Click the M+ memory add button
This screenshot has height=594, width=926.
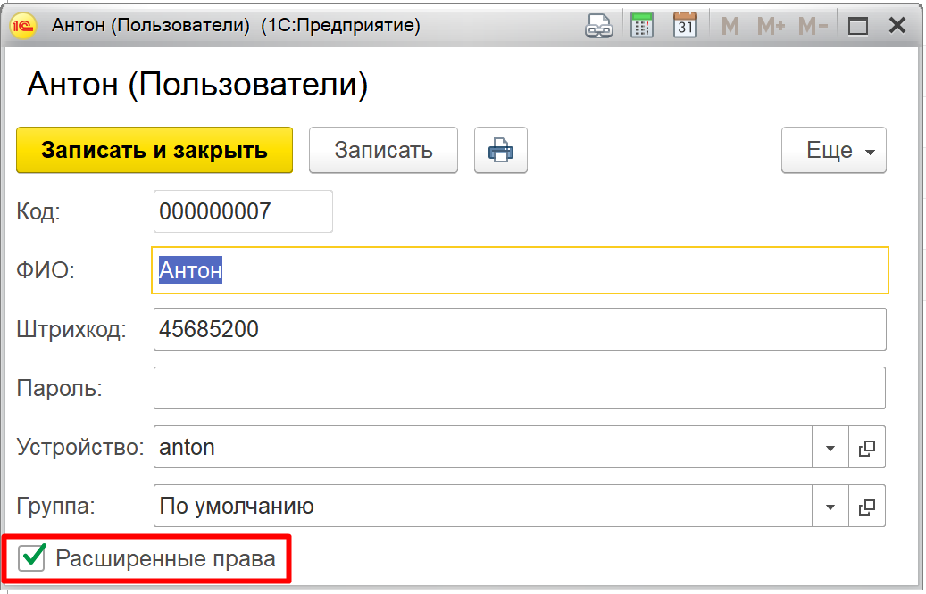click(771, 26)
